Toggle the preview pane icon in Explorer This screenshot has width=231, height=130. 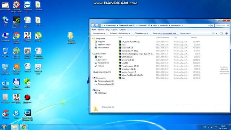click(x=221, y=34)
